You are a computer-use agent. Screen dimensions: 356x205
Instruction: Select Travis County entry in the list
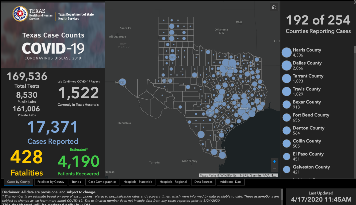(307, 91)
